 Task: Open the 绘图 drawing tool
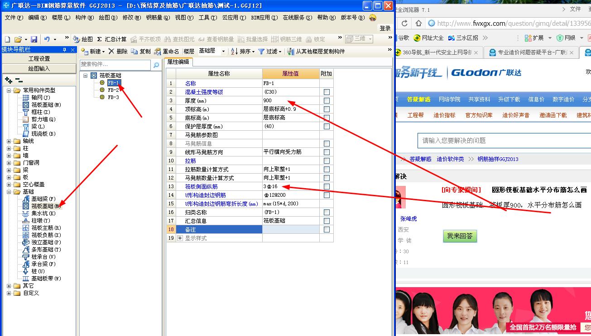point(83,39)
